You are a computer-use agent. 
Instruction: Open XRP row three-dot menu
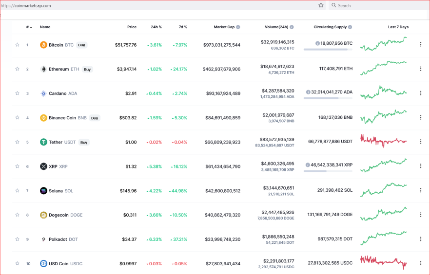(x=421, y=166)
